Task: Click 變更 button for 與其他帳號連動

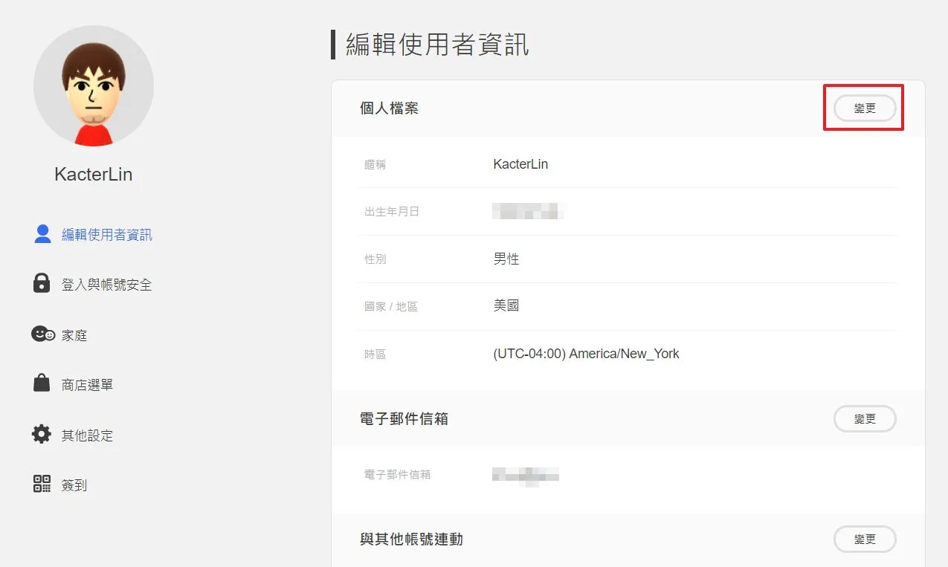Action: (865, 540)
